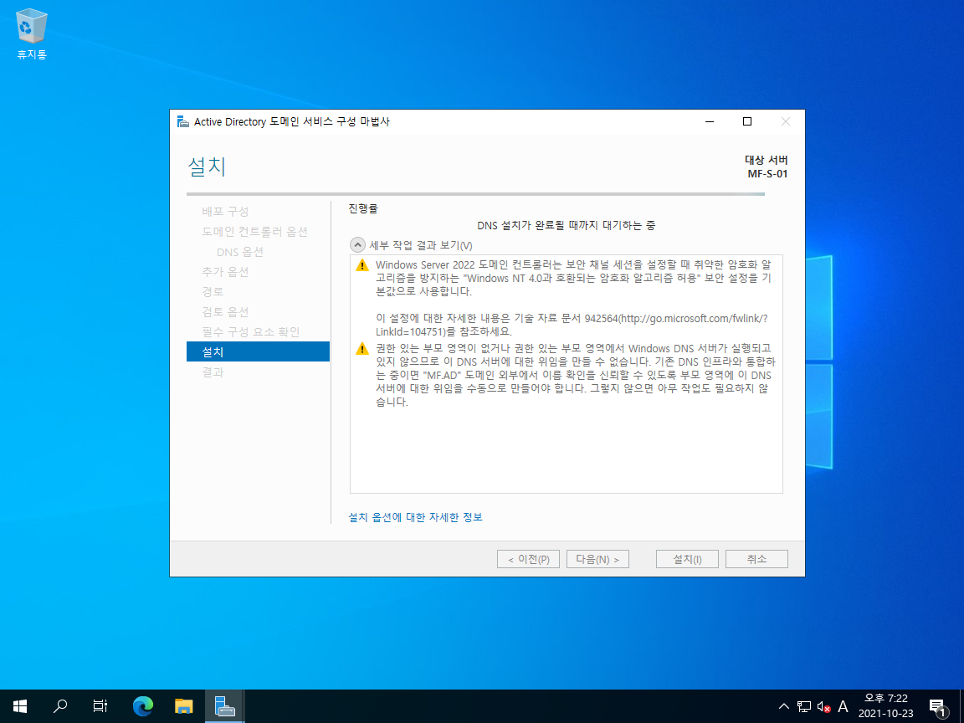Select 도메인 컨트롤러 옵션 step
Screen dimensions: 964x723
[x=254, y=232]
